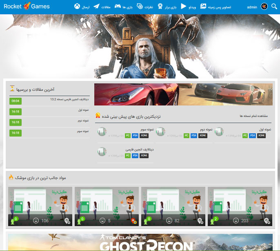This screenshot has width=280, height=251.
Task: Open the admin user avatar
Action: pos(264,6)
